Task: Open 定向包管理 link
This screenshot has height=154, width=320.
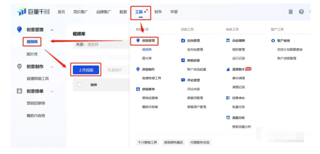Action: pyautogui.click(x=195, y=49)
